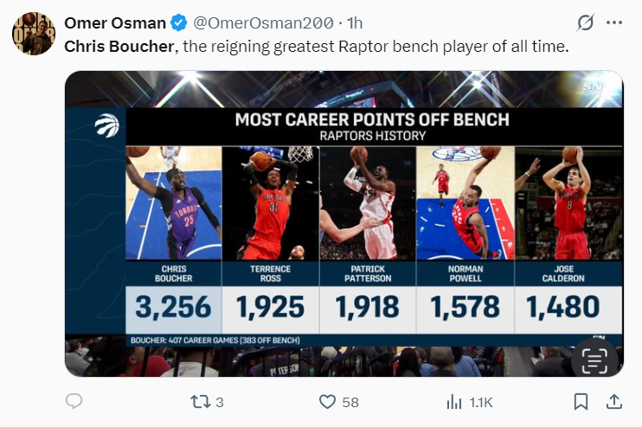Repost this tweet
Image resolution: width=642 pixels, height=427 pixels.
(x=198, y=401)
